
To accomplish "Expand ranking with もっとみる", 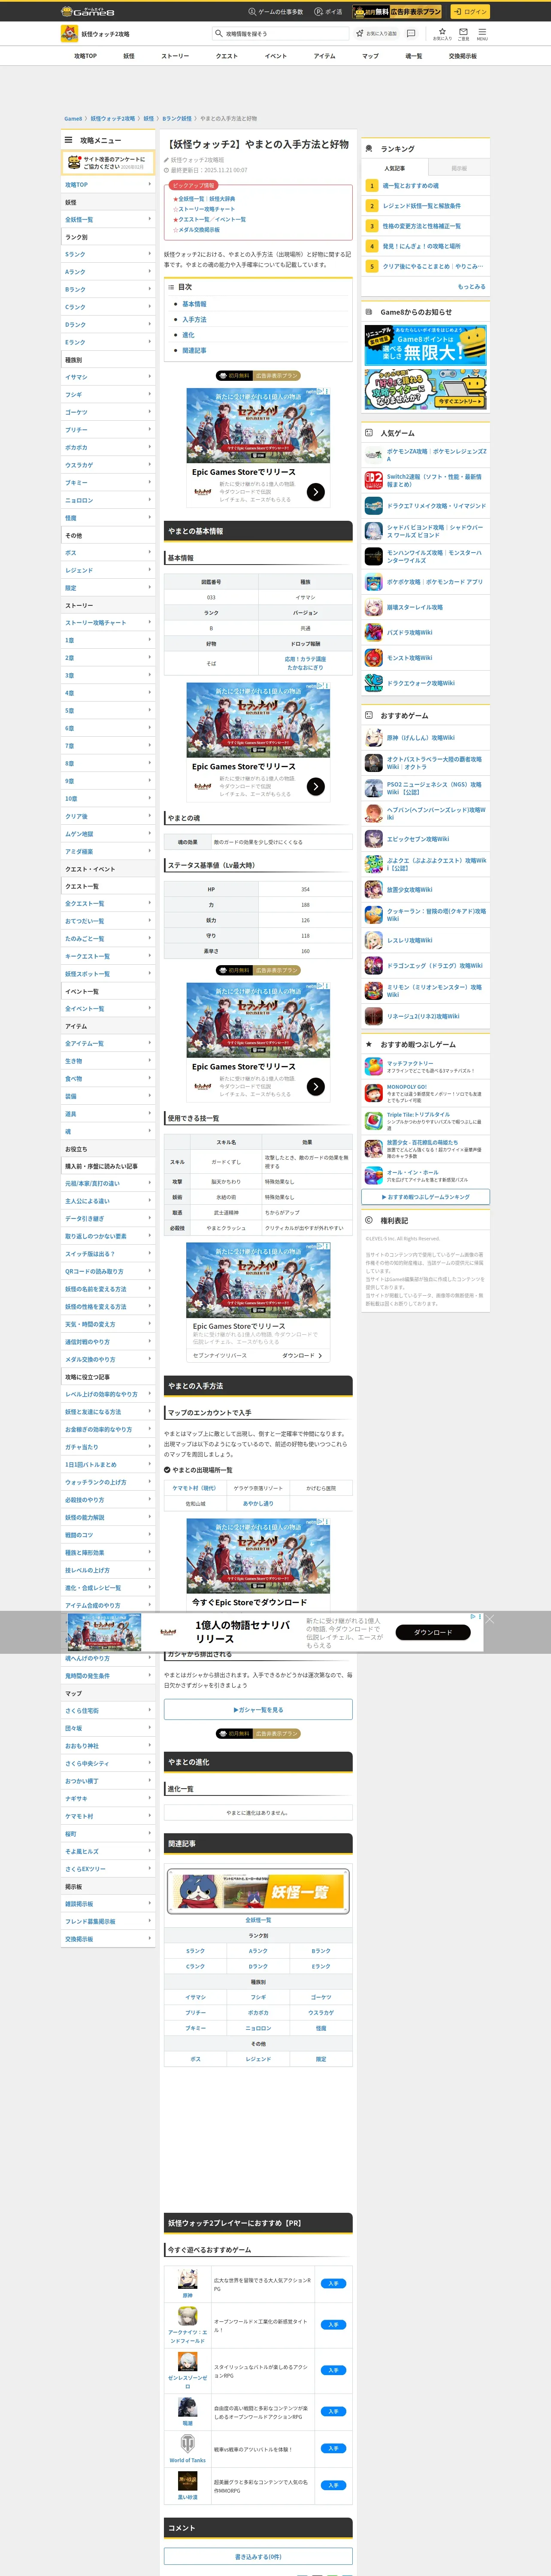I will coord(471,286).
